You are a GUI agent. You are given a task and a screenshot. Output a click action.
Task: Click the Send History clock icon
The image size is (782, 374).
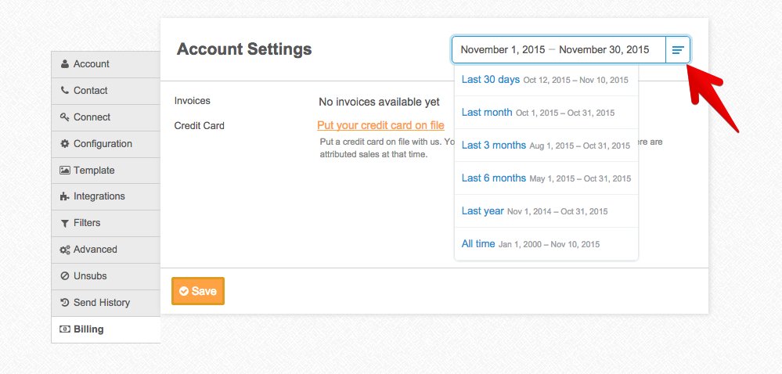65,303
